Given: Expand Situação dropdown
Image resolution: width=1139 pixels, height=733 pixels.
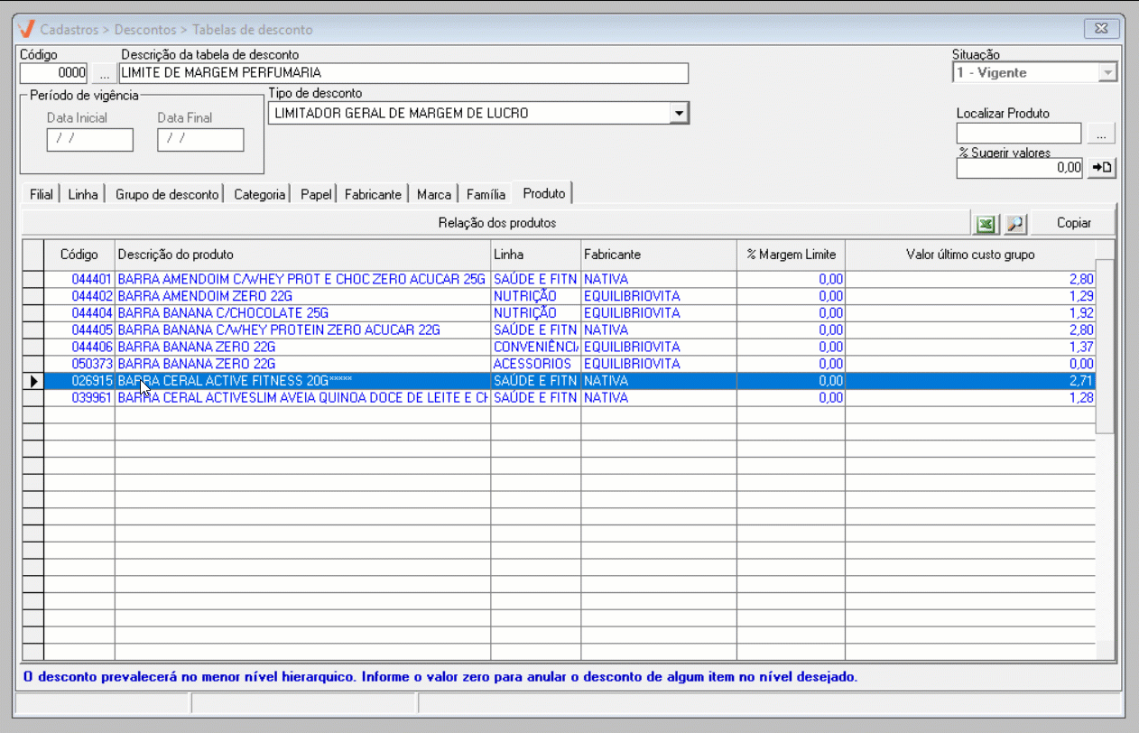Looking at the screenshot, I should 1107,73.
